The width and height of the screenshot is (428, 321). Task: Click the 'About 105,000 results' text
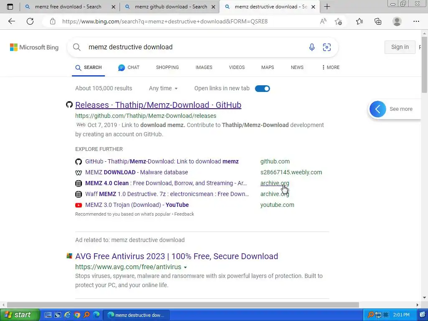[104, 89]
